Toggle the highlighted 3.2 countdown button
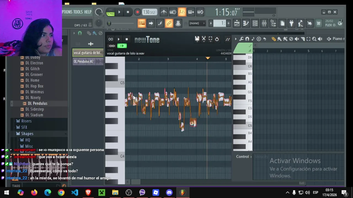The height and width of the screenshot is (198, 353). pyautogui.click(x=182, y=12)
